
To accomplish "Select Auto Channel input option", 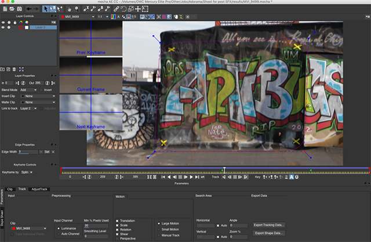I will click(x=59, y=234).
